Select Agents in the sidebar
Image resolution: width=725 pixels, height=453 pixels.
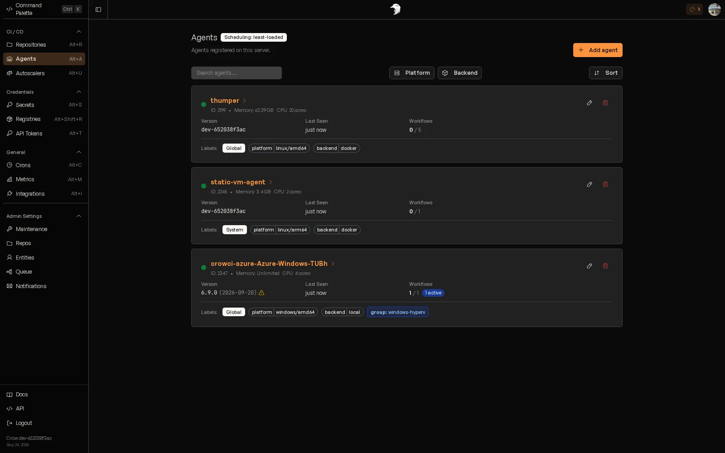(x=44, y=59)
